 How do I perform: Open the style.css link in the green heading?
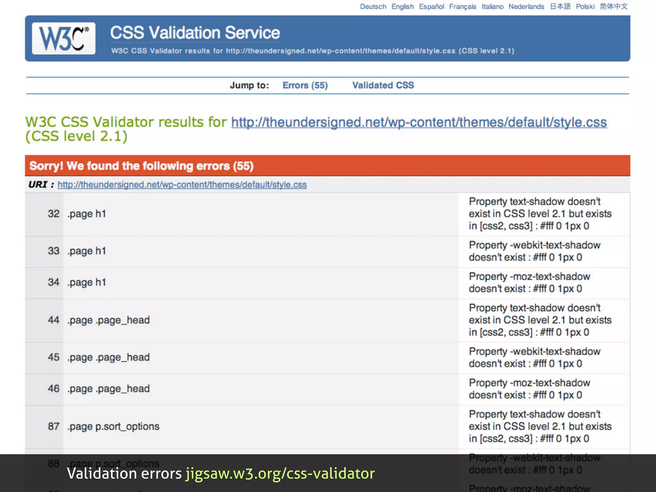pyautogui.click(x=419, y=122)
